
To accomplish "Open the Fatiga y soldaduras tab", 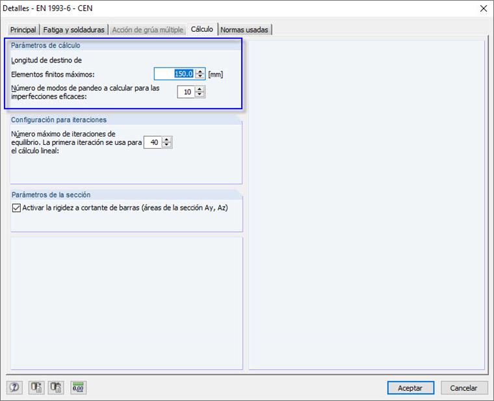I will click(73, 30).
